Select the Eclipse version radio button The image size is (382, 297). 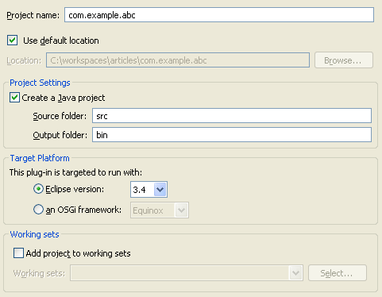38,189
